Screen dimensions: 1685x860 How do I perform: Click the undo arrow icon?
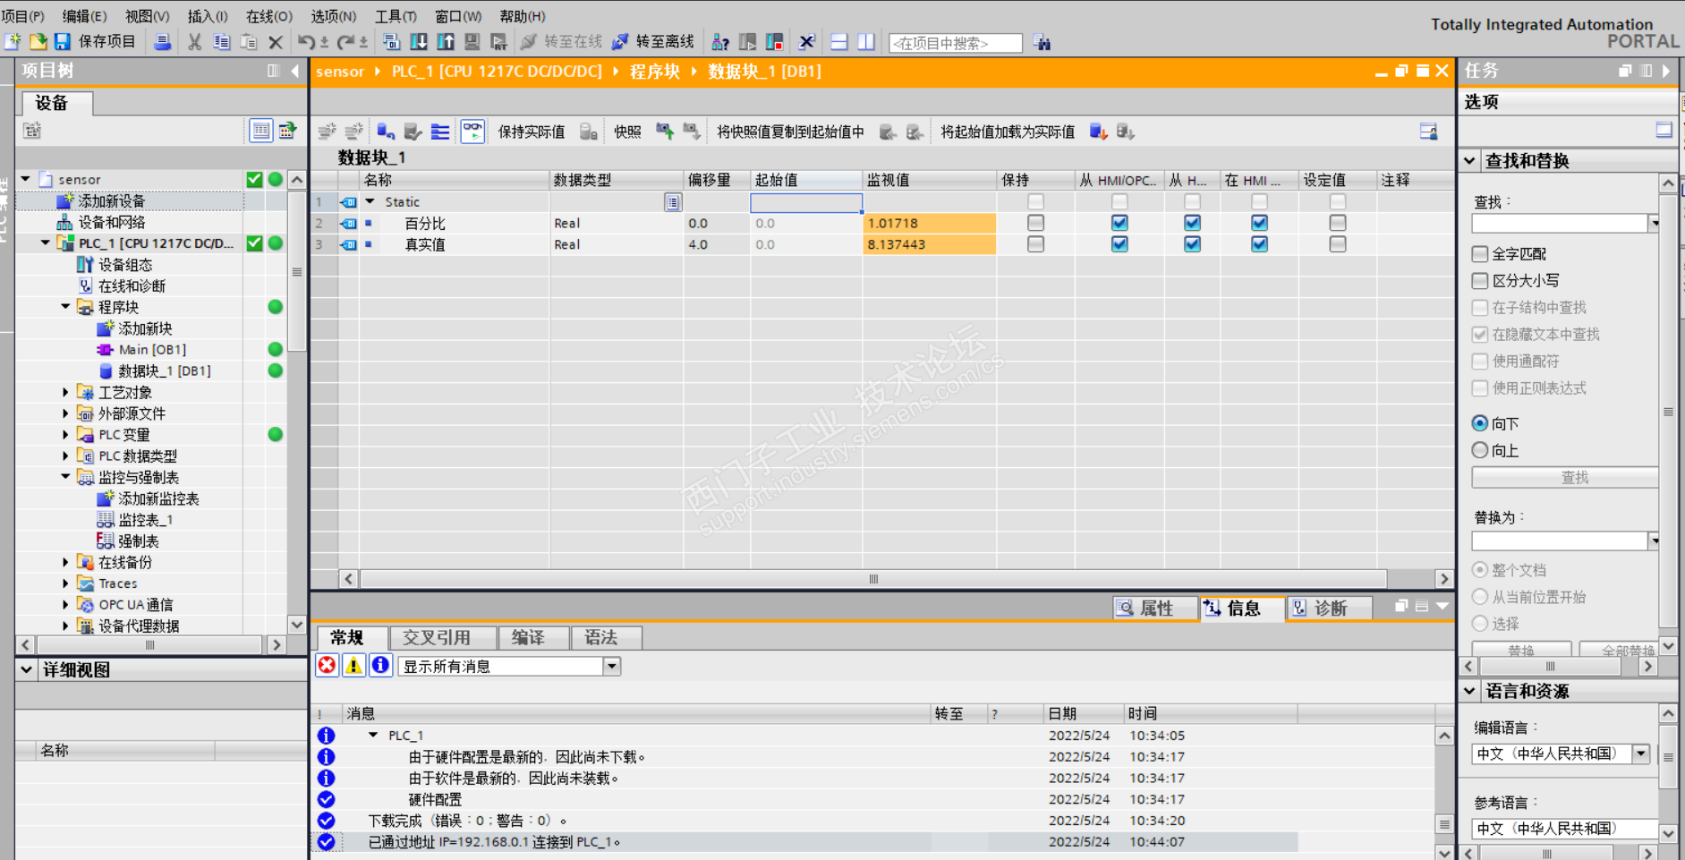pos(306,42)
